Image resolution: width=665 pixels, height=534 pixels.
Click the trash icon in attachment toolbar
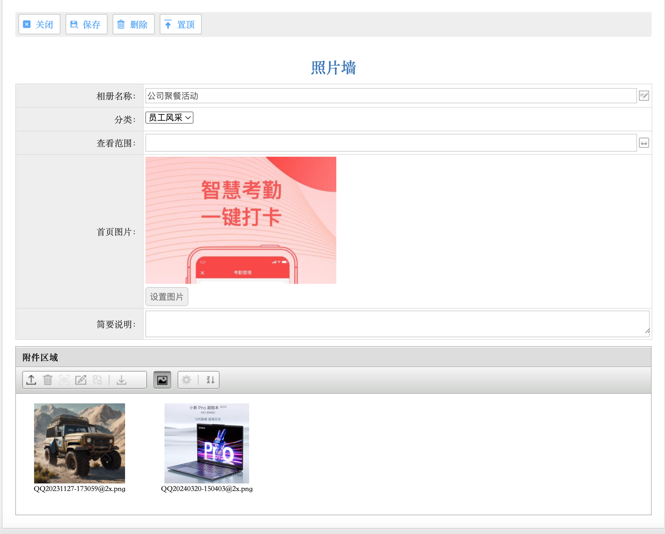(x=48, y=380)
